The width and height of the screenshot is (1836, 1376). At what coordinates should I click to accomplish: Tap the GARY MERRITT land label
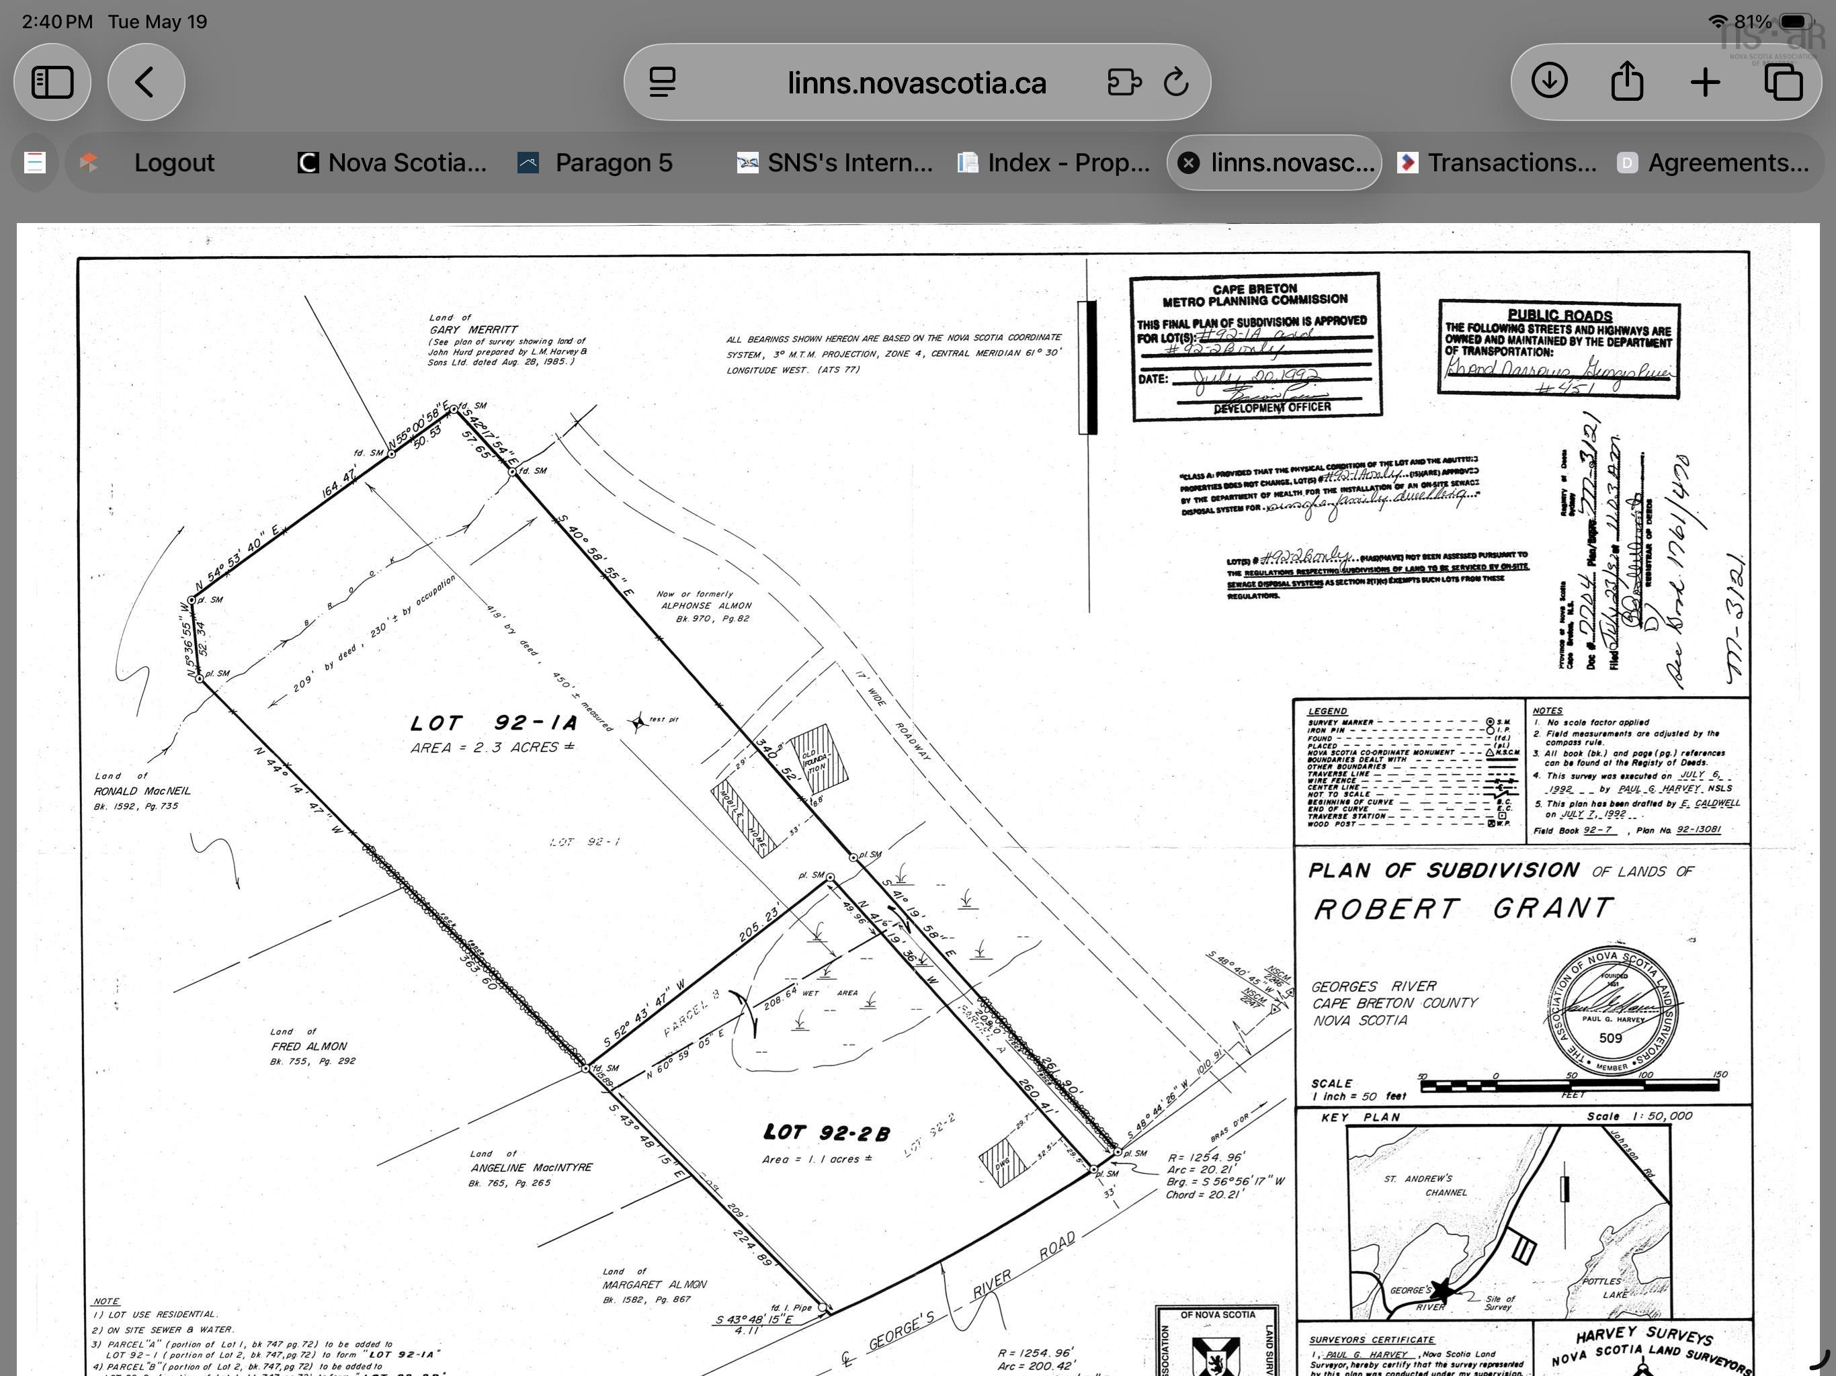pyautogui.click(x=473, y=329)
